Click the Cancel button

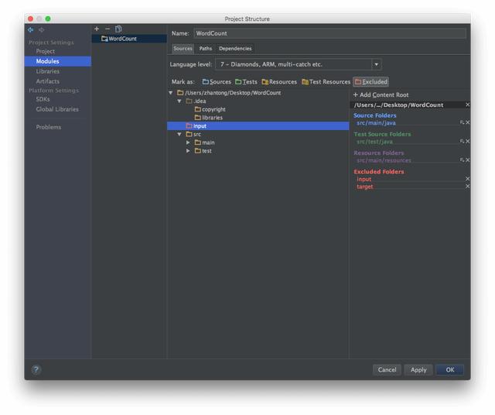click(x=387, y=370)
